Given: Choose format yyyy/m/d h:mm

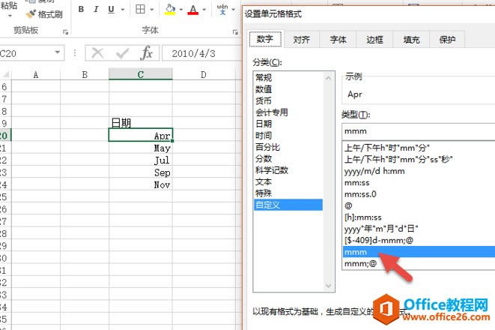Looking at the screenshot, I should pyautogui.click(x=419, y=171).
